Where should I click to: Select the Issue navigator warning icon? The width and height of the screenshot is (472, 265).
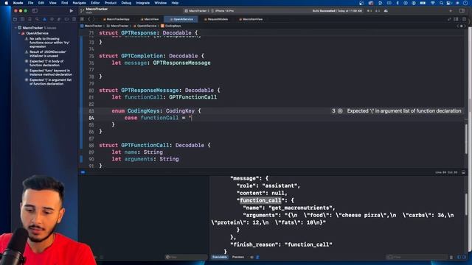(44, 19)
